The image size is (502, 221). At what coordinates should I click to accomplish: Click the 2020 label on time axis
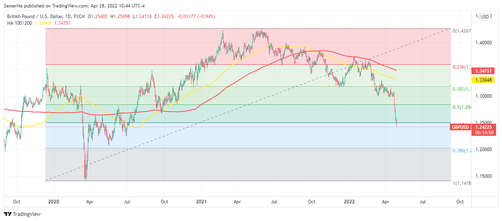(53, 202)
